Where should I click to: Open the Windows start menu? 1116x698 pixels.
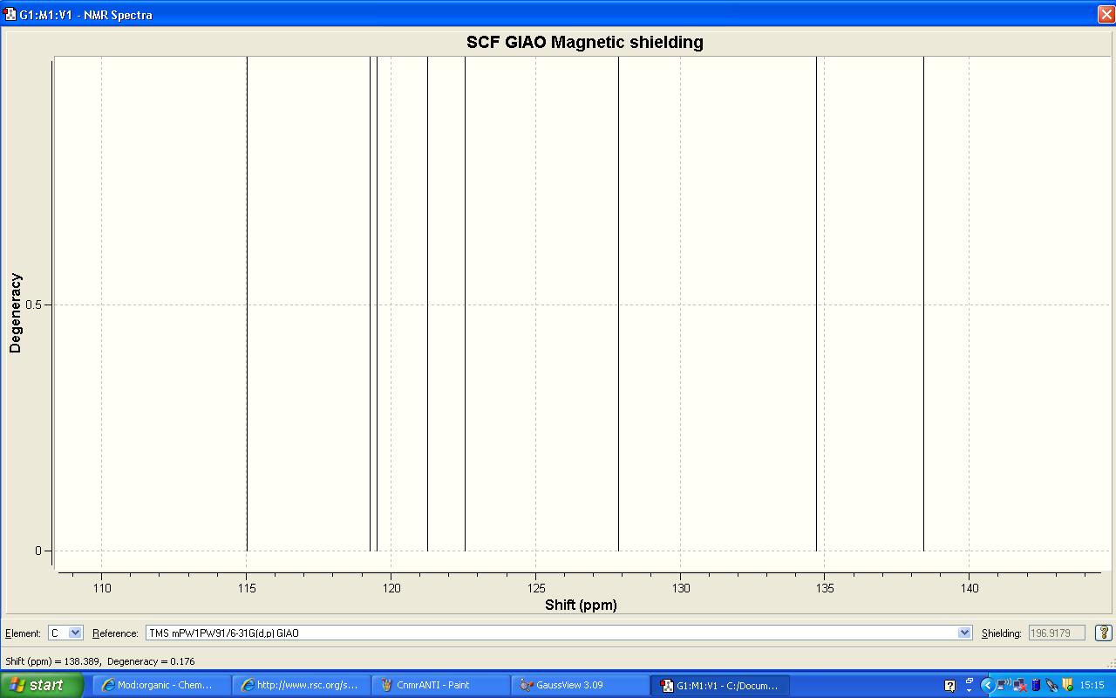pos(42,685)
